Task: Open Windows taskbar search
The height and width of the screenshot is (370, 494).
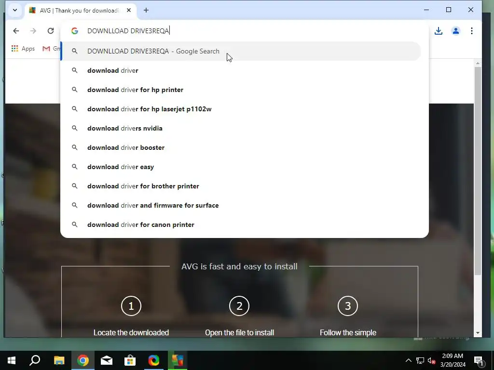Action: [x=35, y=360]
